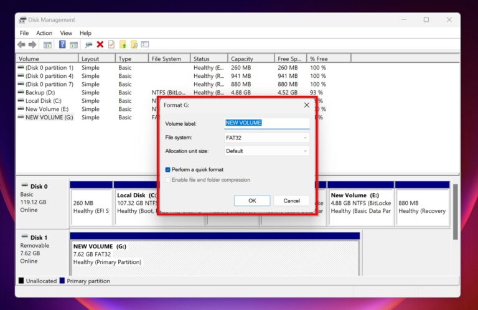
Task: Uncheck Perform a quick format
Action: 168,169
